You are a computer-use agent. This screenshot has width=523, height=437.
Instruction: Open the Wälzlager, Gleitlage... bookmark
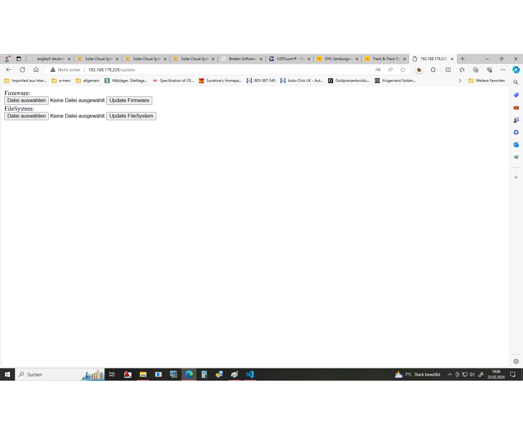(x=126, y=81)
